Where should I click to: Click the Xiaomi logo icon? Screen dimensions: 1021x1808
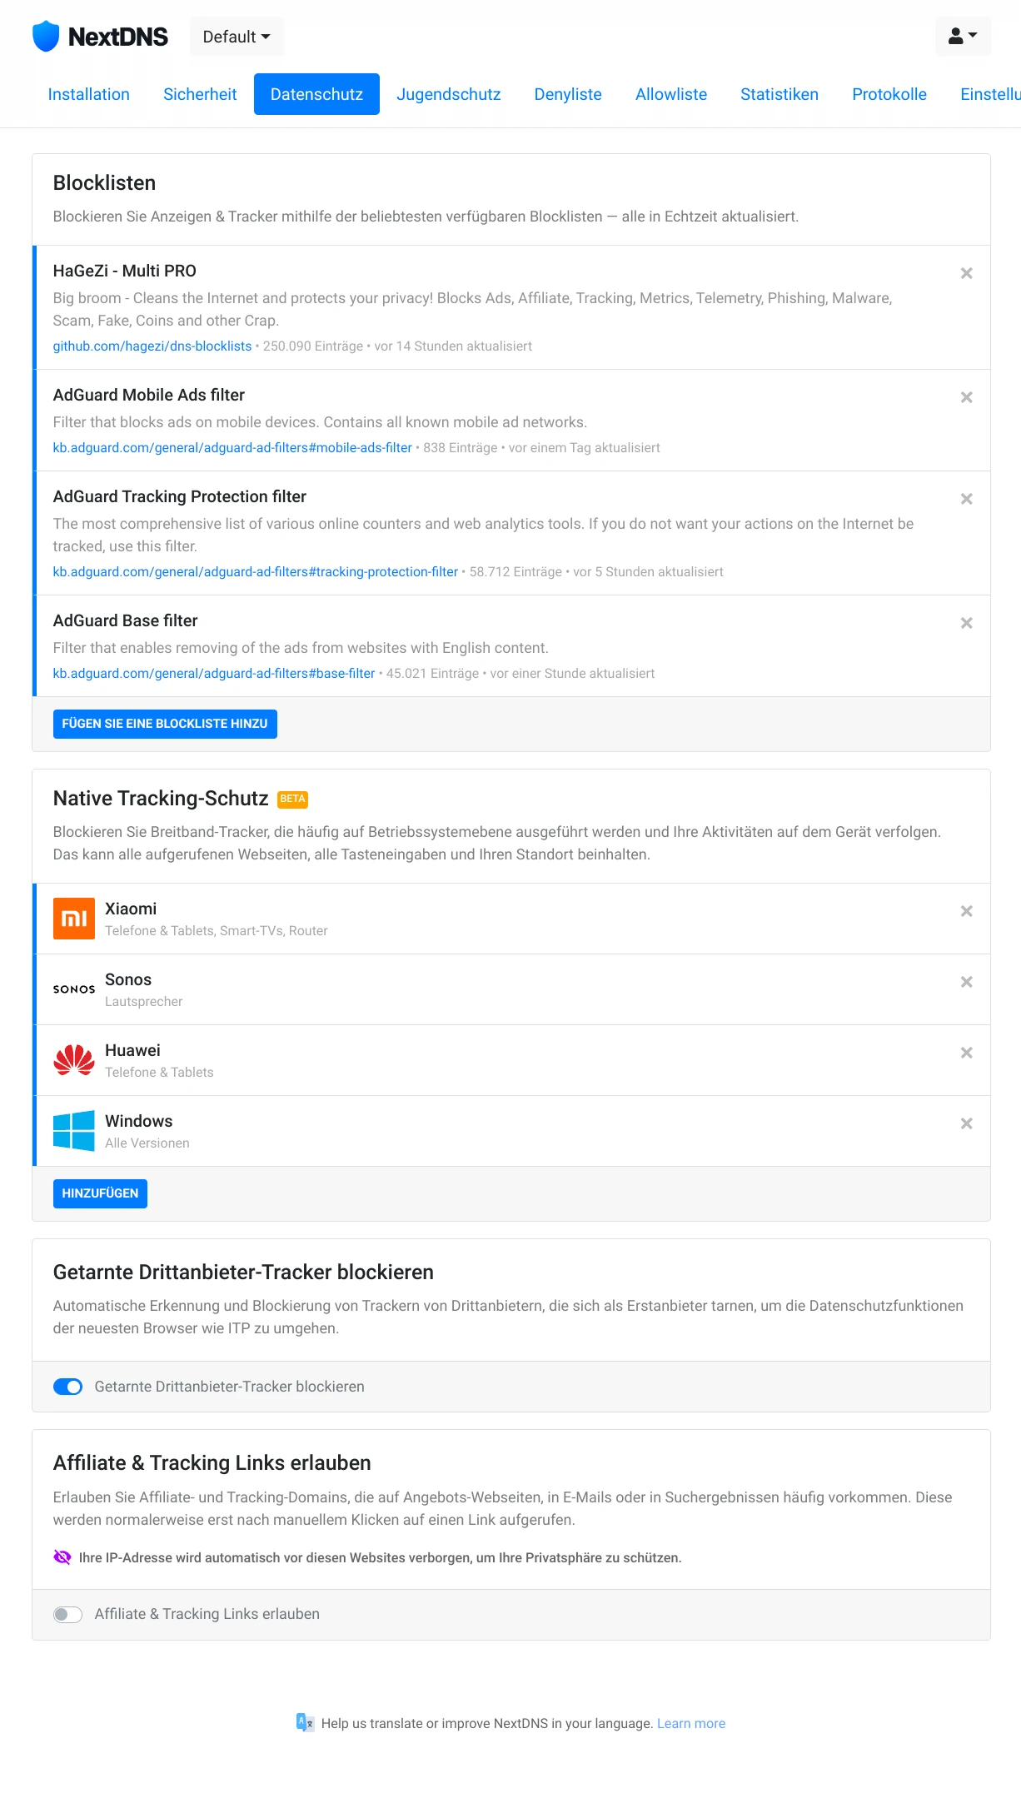(74, 919)
